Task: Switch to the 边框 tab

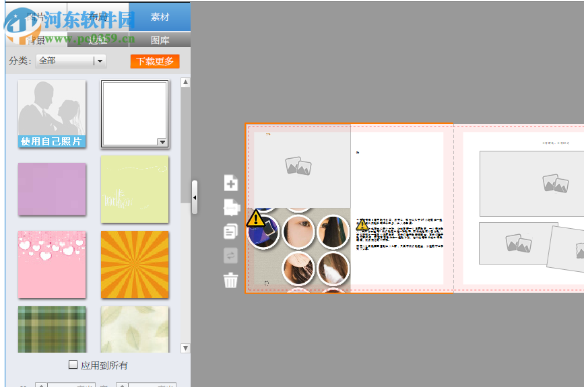Action: click(98, 40)
